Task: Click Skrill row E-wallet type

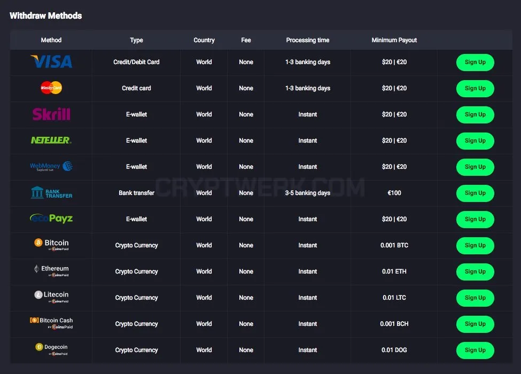Action: tap(136, 114)
